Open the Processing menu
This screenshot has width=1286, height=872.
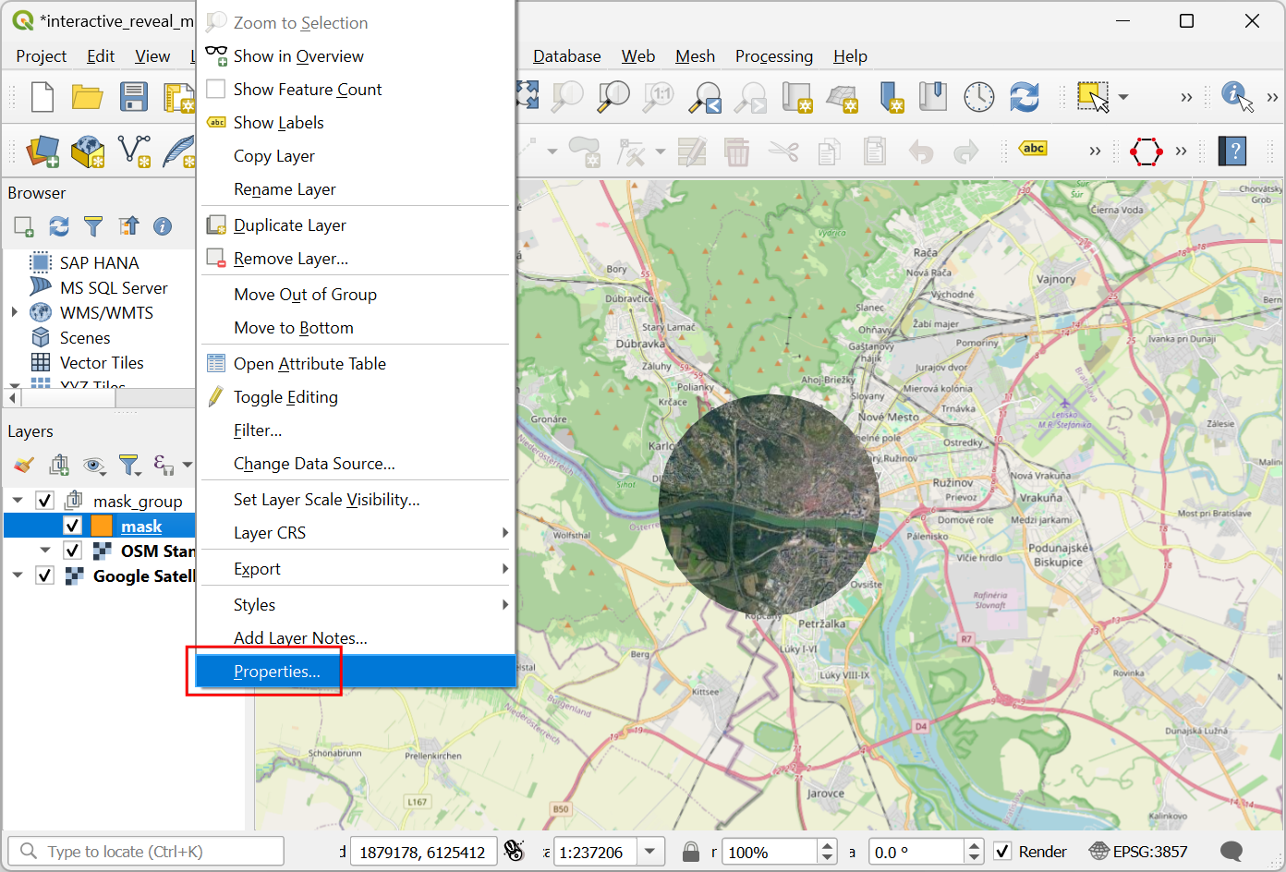coord(773,56)
